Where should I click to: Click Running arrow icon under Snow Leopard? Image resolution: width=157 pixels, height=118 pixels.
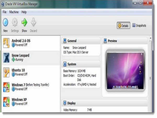point(13,60)
